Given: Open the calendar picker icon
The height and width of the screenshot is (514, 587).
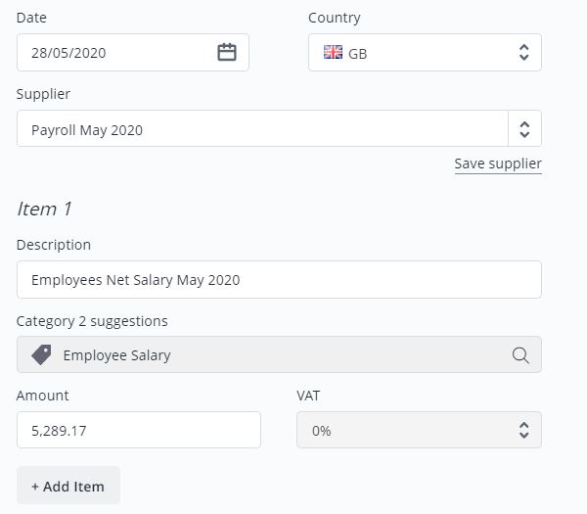Looking at the screenshot, I should [227, 52].
